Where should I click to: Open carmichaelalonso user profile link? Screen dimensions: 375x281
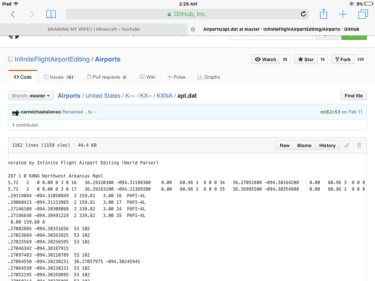click(x=41, y=112)
